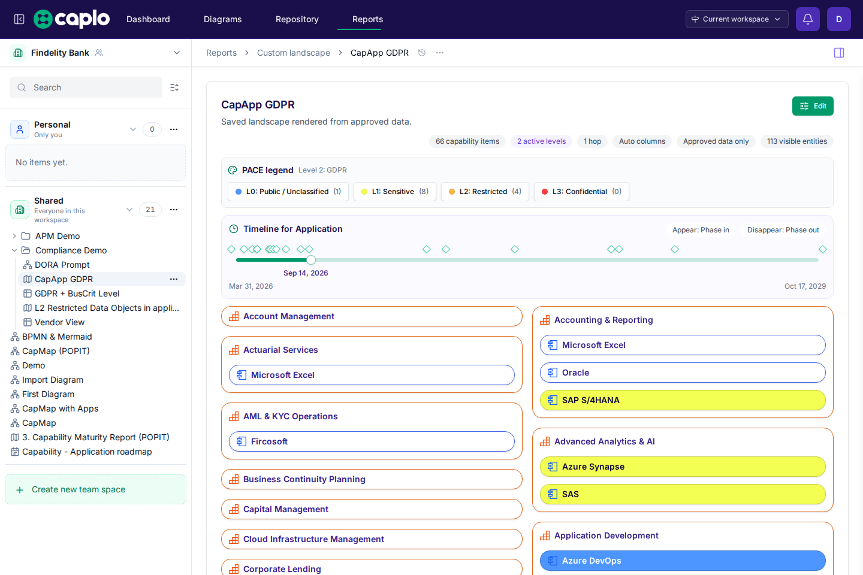Open the notifications bell
The width and height of the screenshot is (863, 575).
point(808,19)
